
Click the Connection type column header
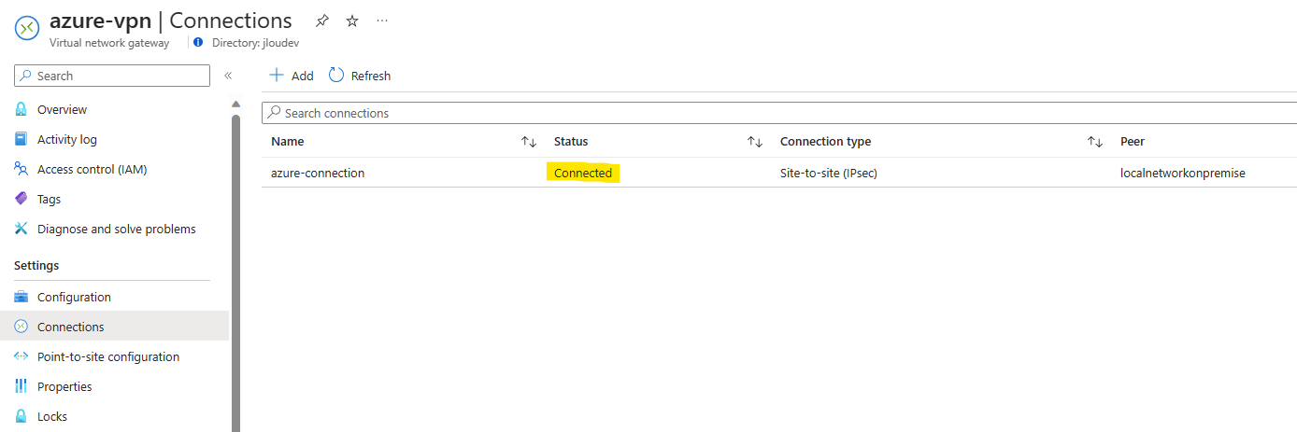click(825, 142)
